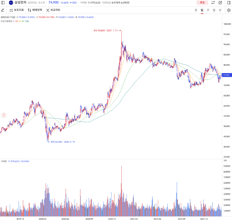
Task: Click the 거래량 volume panel label
Action: click(4, 161)
